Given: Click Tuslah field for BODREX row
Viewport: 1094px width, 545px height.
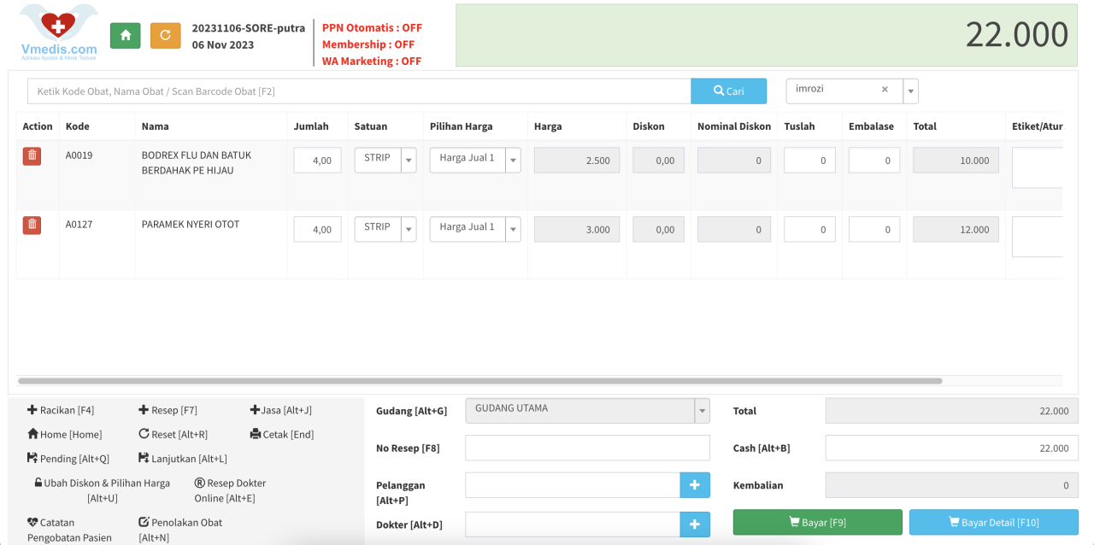Looking at the screenshot, I should 809,161.
